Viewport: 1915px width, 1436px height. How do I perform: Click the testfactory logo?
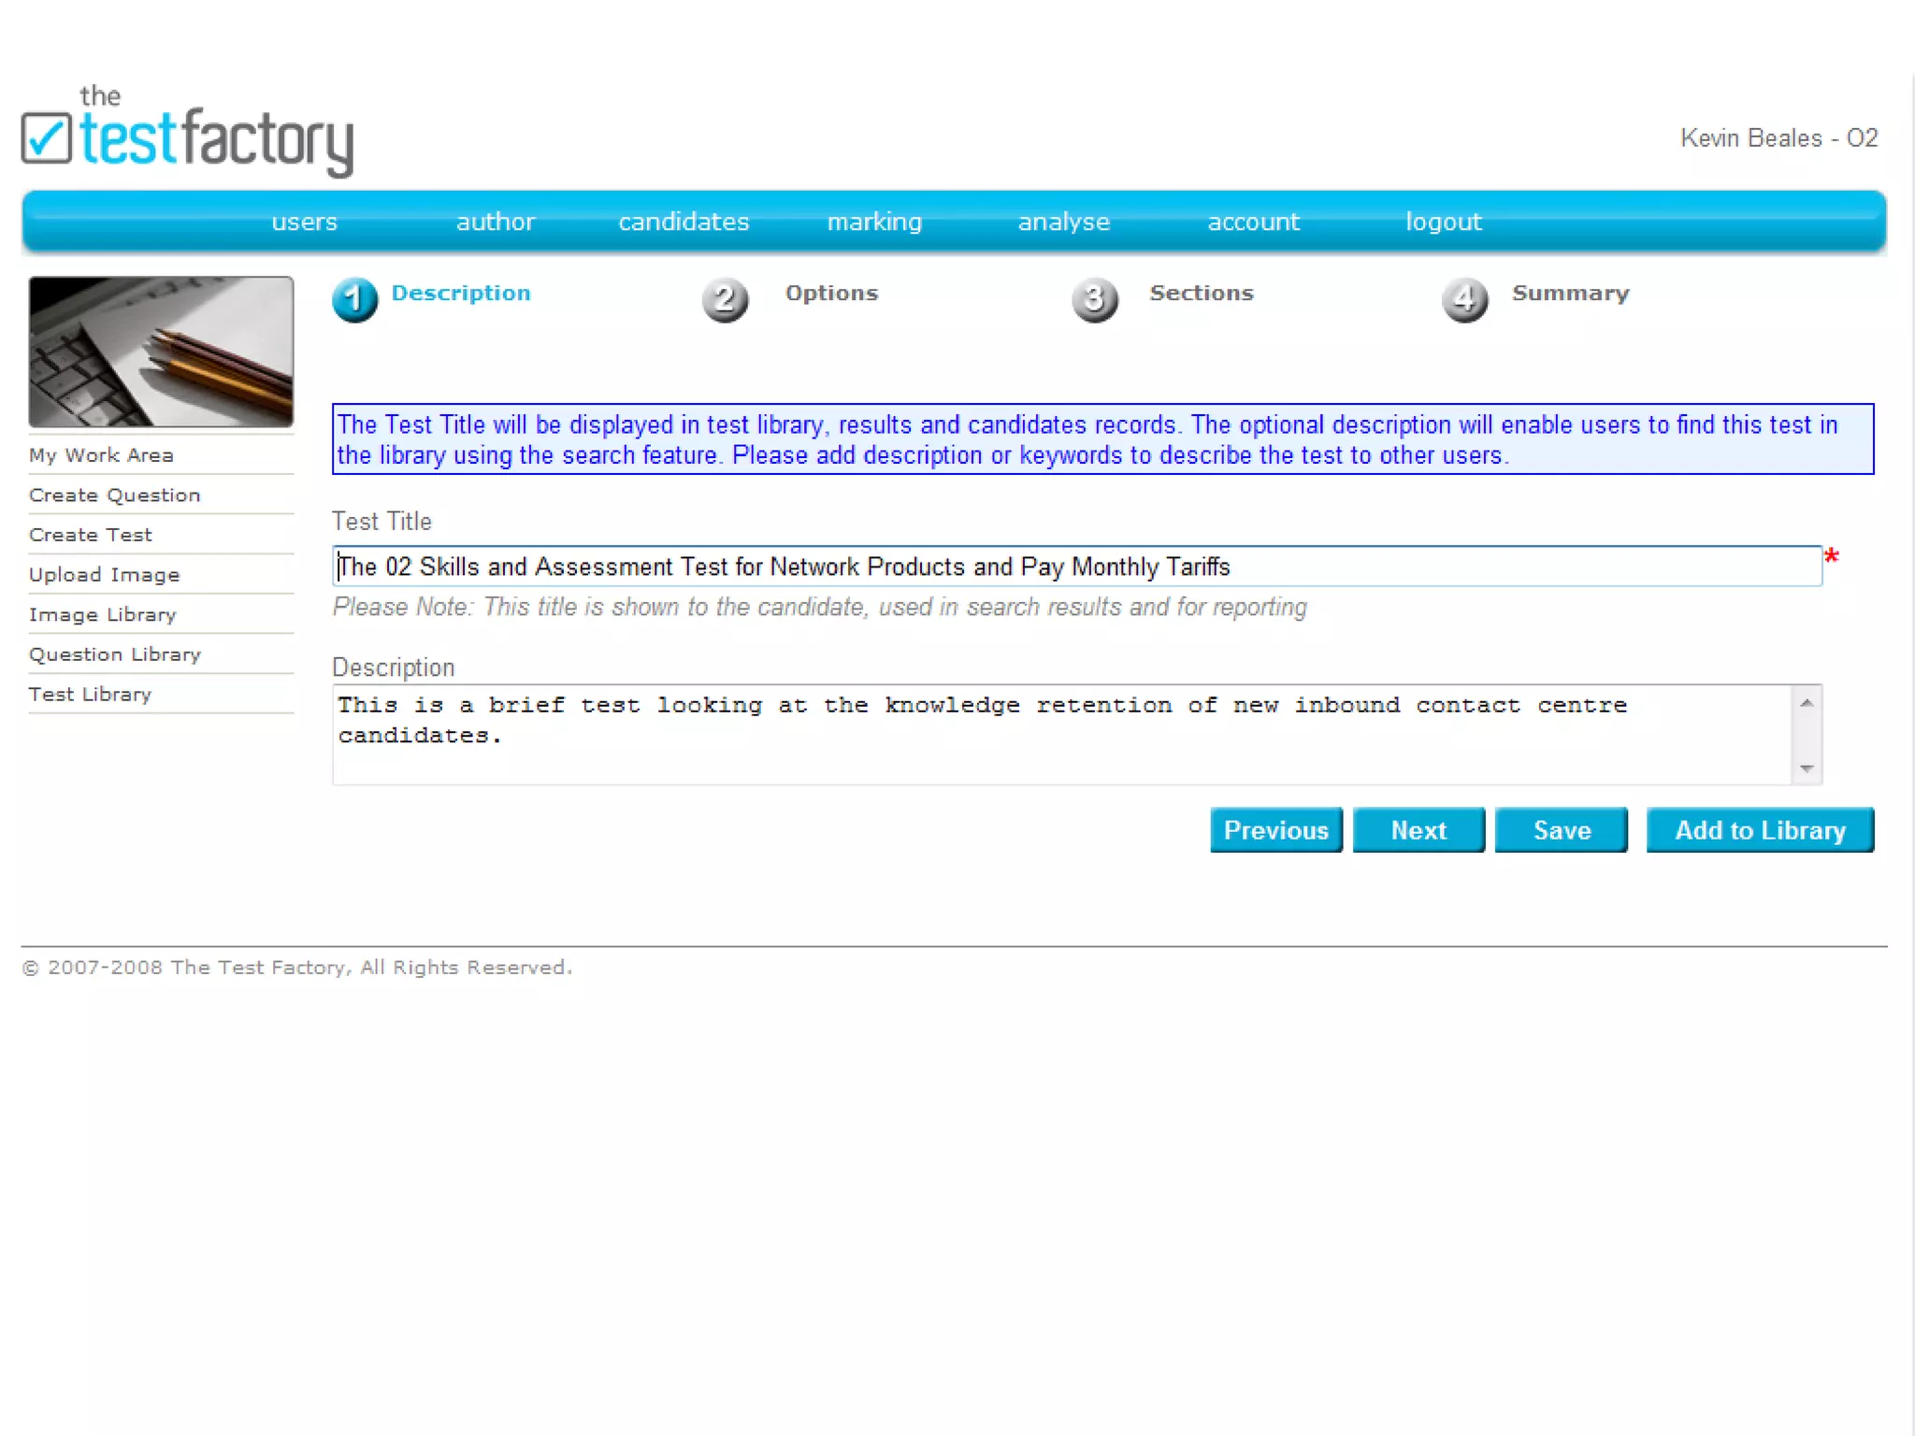coord(187,137)
